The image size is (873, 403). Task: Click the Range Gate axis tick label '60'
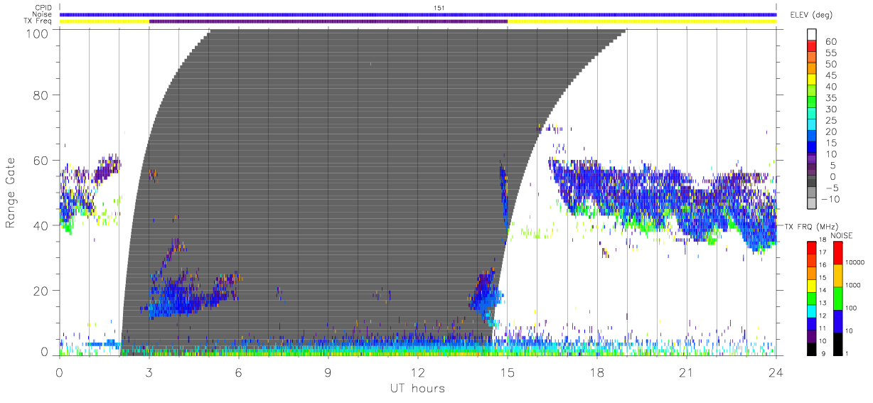(41, 160)
